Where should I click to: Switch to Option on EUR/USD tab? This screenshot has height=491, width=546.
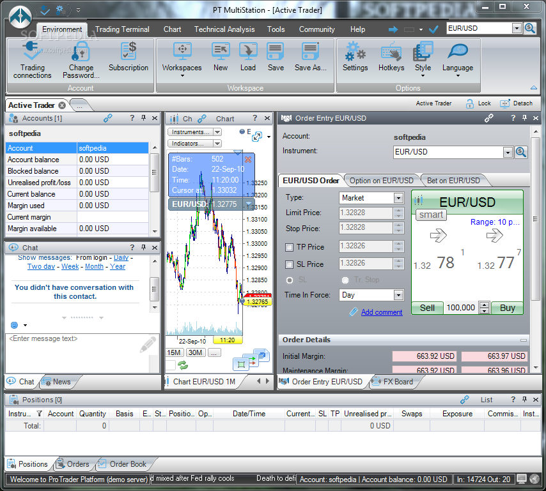point(381,181)
